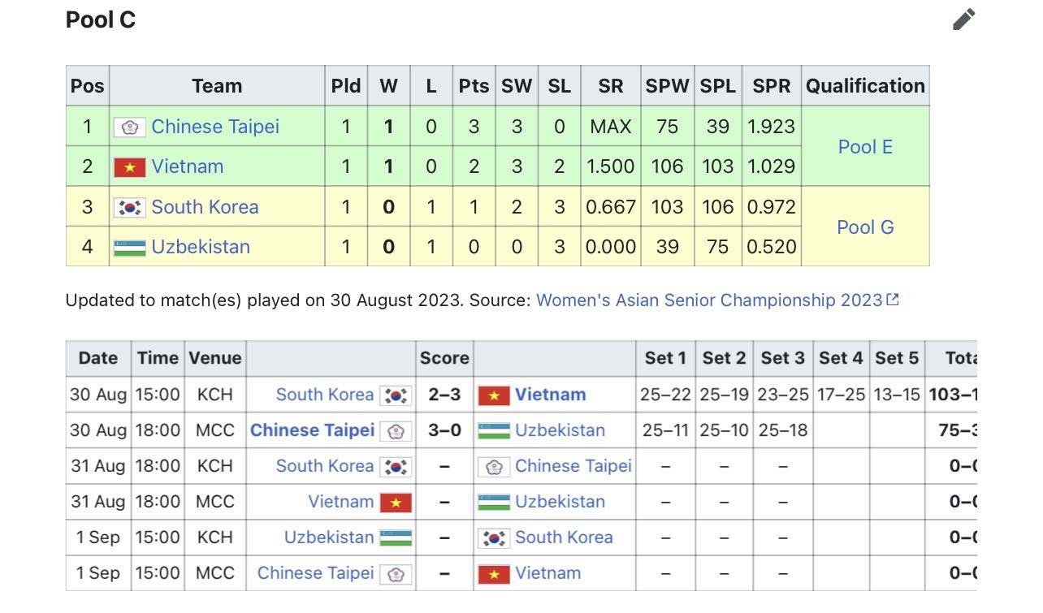Open Chinese Taipei link in standings table
Viewport: 1043px width, 613px height.
(214, 127)
